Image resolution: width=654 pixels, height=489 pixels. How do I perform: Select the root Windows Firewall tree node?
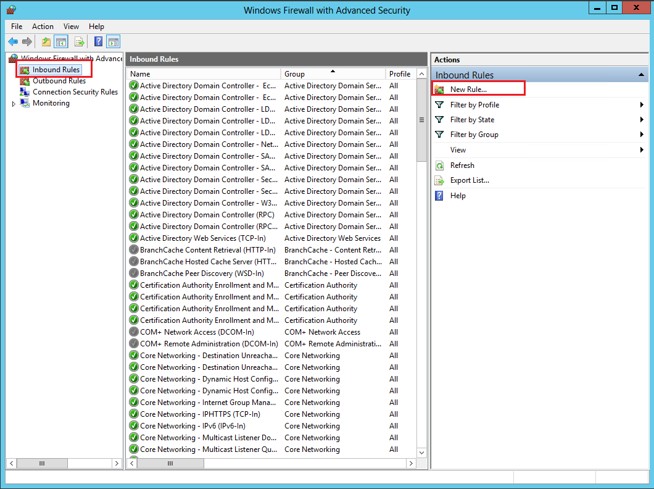(72, 59)
